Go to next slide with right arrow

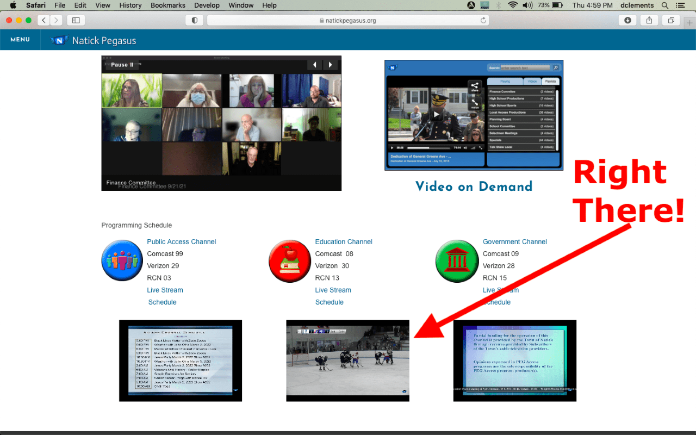click(330, 65)
